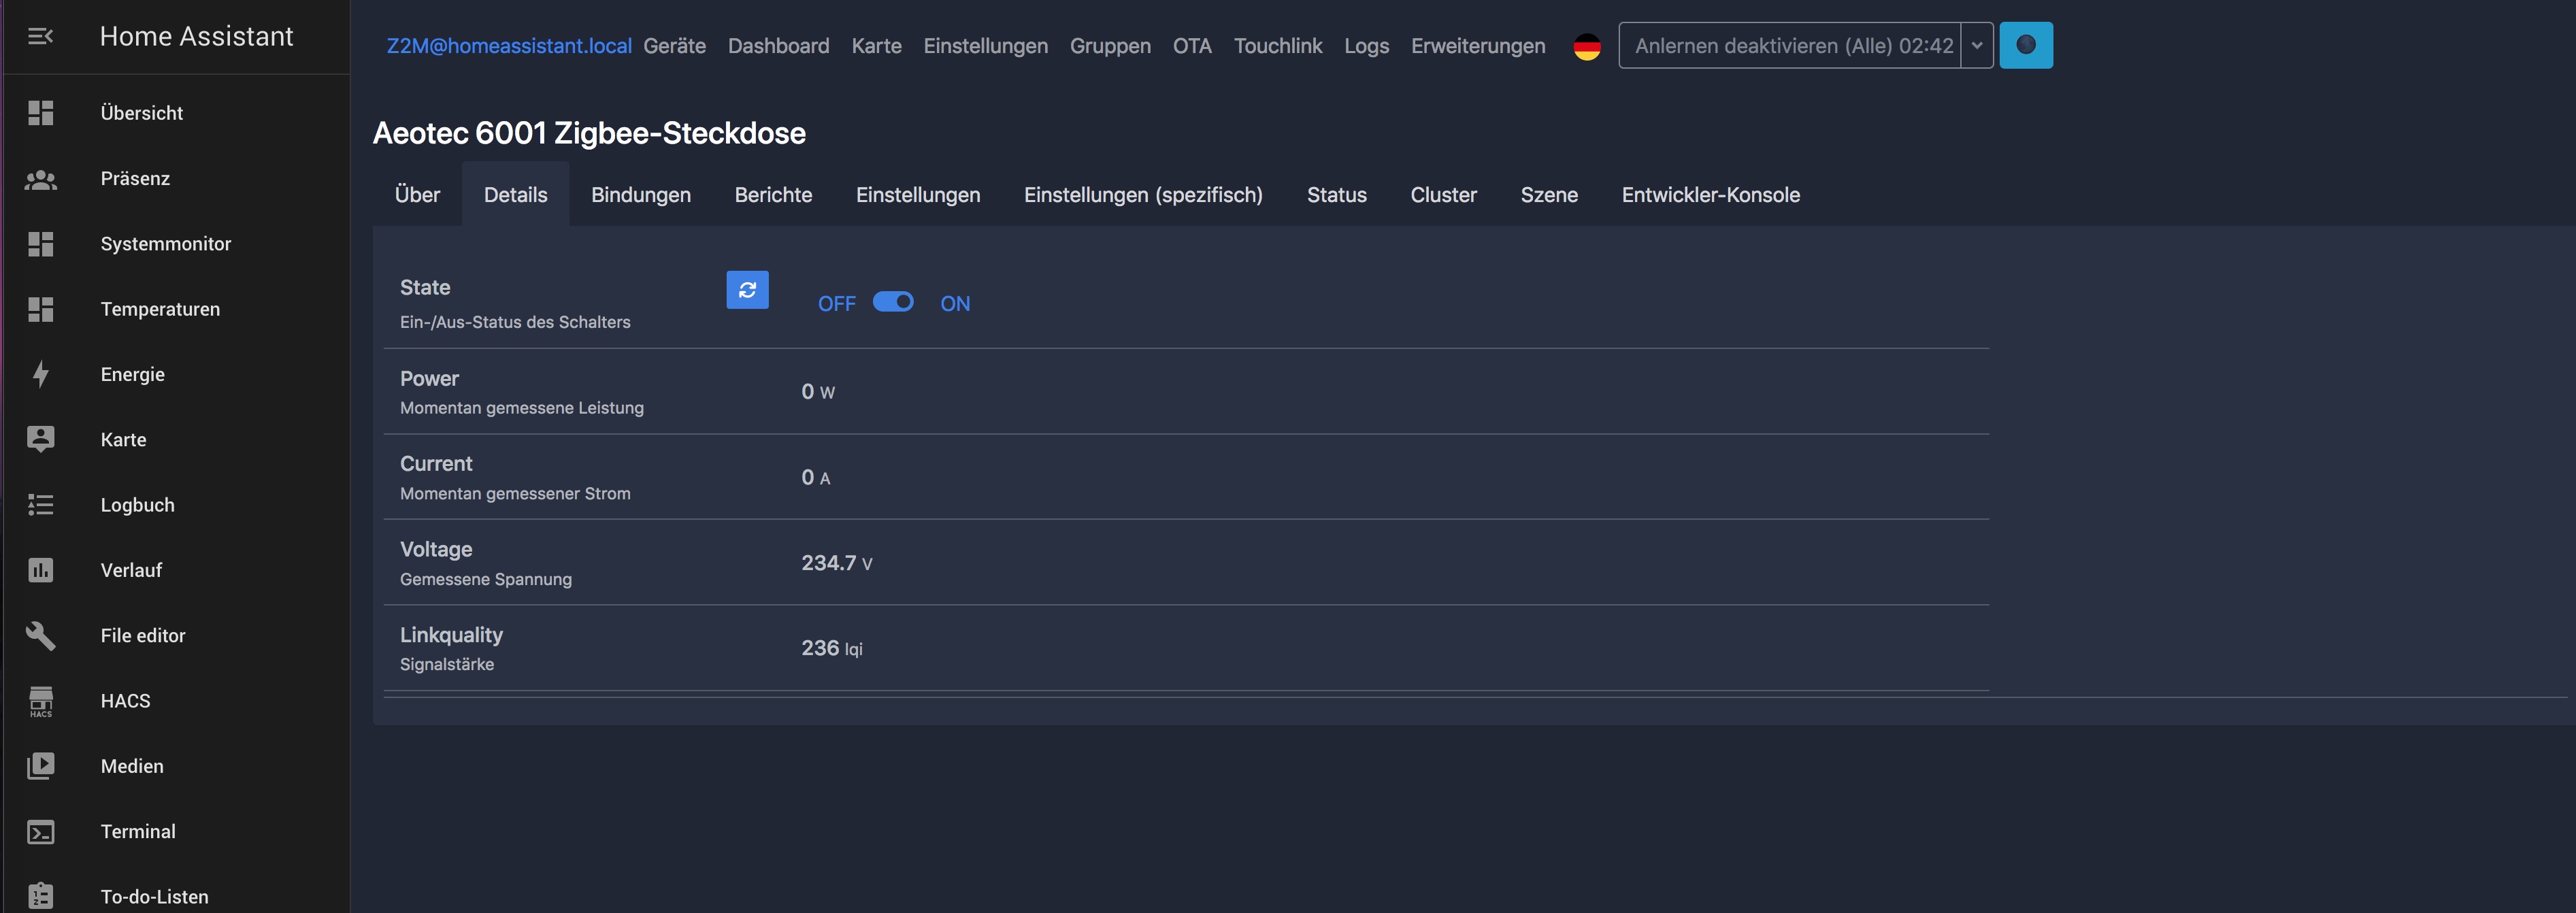Click the theme circle button top right
This screenshot has width=2576, height=913.
coord(2025,45)
